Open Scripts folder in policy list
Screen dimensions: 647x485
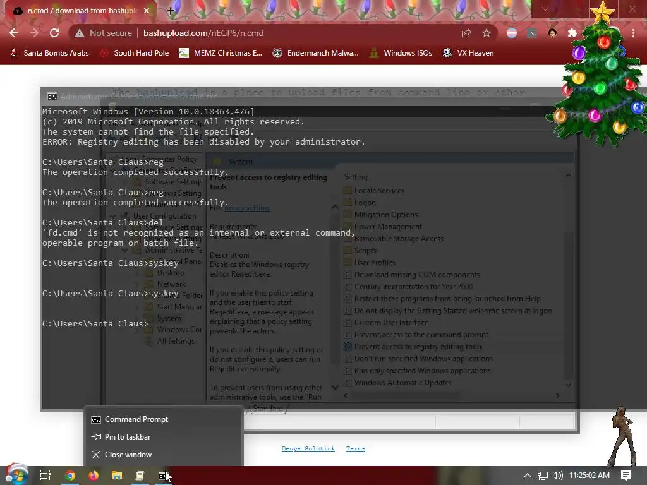[x=365, y=250]
